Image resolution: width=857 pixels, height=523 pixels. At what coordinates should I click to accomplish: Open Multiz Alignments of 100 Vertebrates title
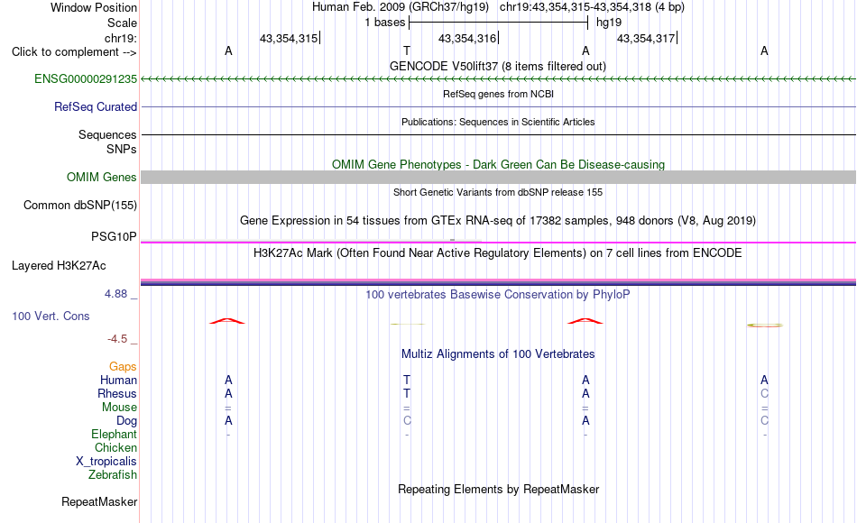(498, 354)
